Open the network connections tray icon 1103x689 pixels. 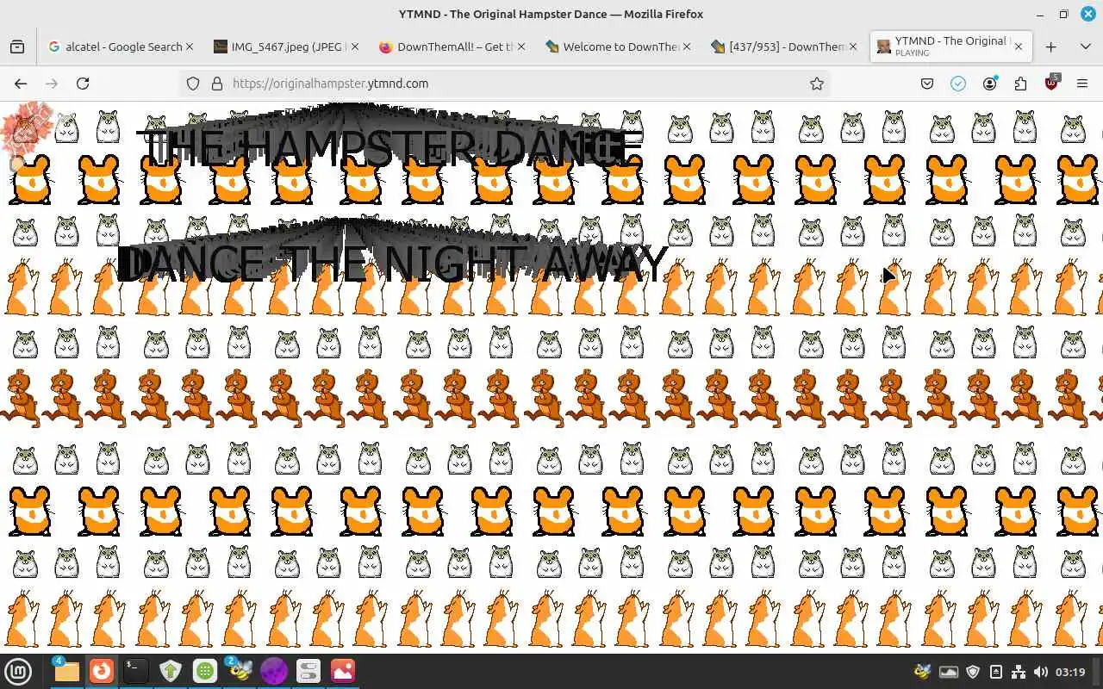click(x=1019, y=672)
